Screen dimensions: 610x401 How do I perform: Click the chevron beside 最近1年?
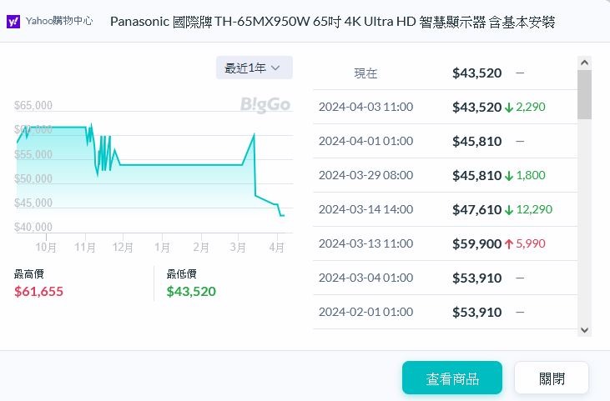276,68
